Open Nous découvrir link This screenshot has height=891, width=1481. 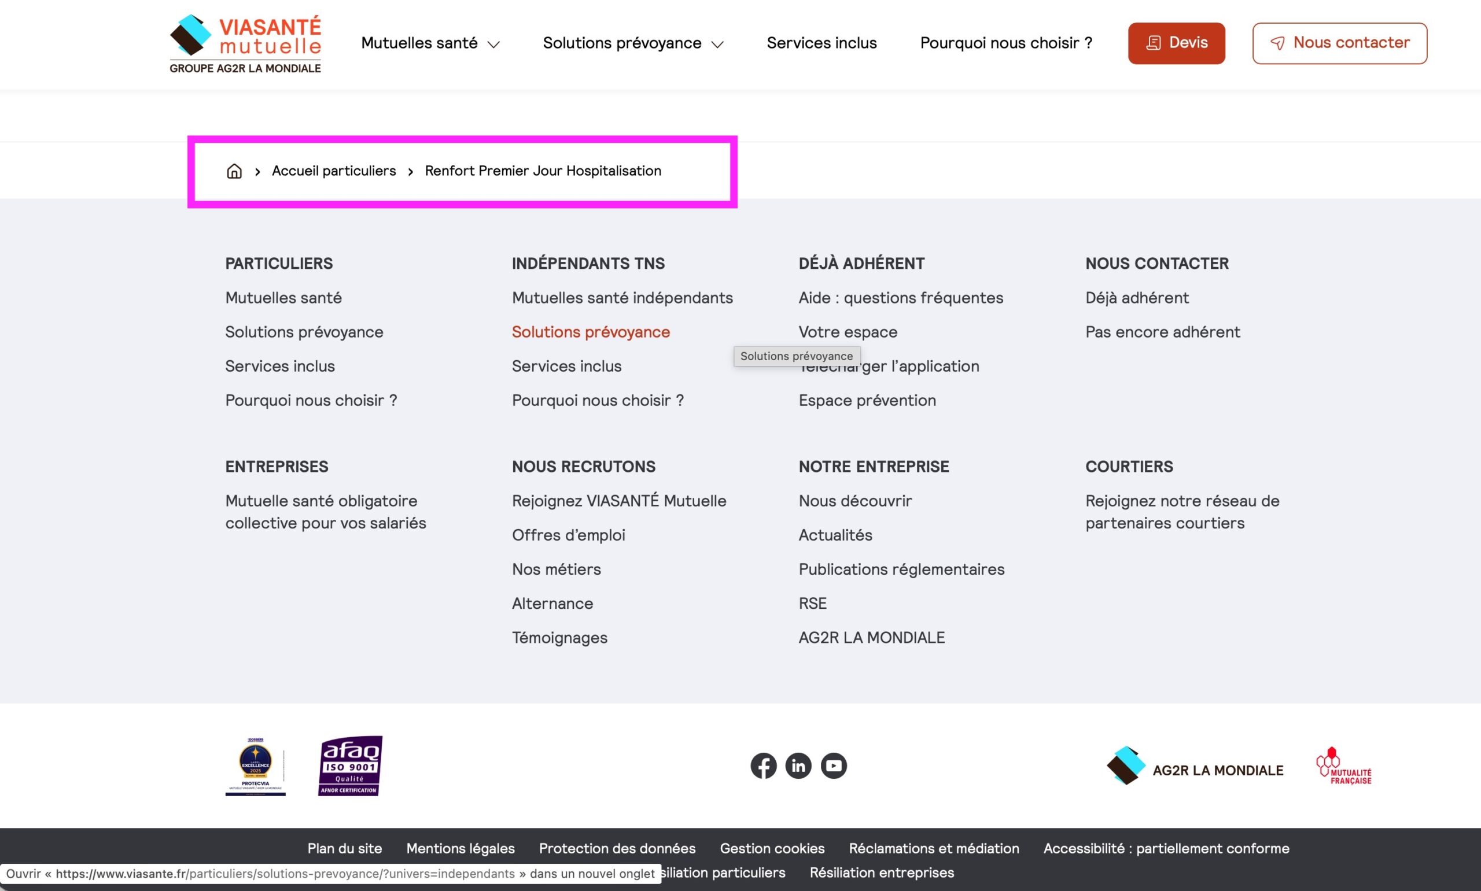pyautogui.click(x=855, y=501)
